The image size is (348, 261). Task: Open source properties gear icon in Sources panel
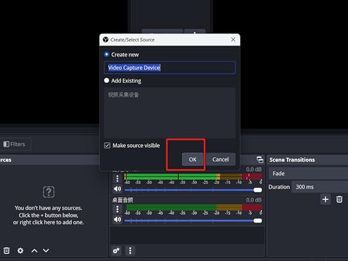[x=20, y=251]
